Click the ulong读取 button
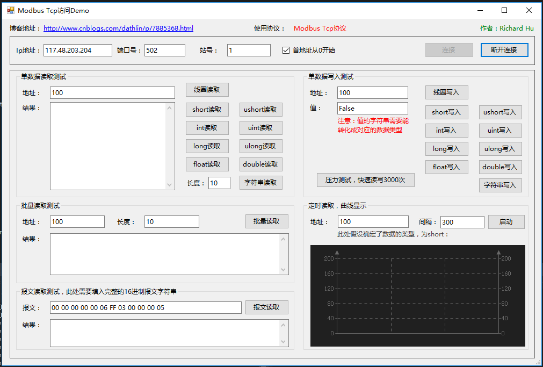Image resolution: width=543 pixels, height=367 pixels. tap(261, 146)
